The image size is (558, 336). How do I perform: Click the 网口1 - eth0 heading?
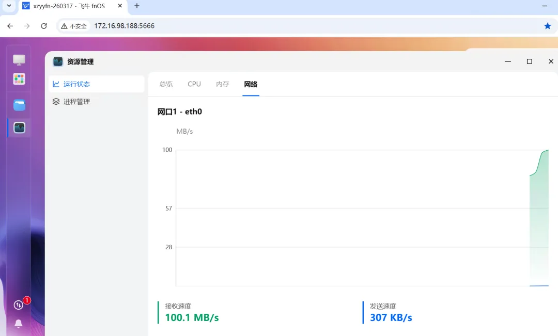click(x=180, y=111)
